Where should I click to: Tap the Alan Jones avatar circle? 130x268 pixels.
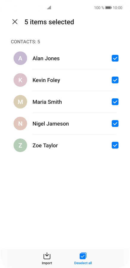(x=20, y=58)
